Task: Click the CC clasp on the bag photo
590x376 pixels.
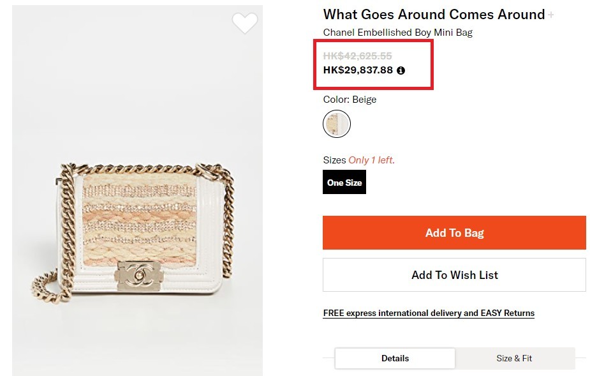Action: 137,274
